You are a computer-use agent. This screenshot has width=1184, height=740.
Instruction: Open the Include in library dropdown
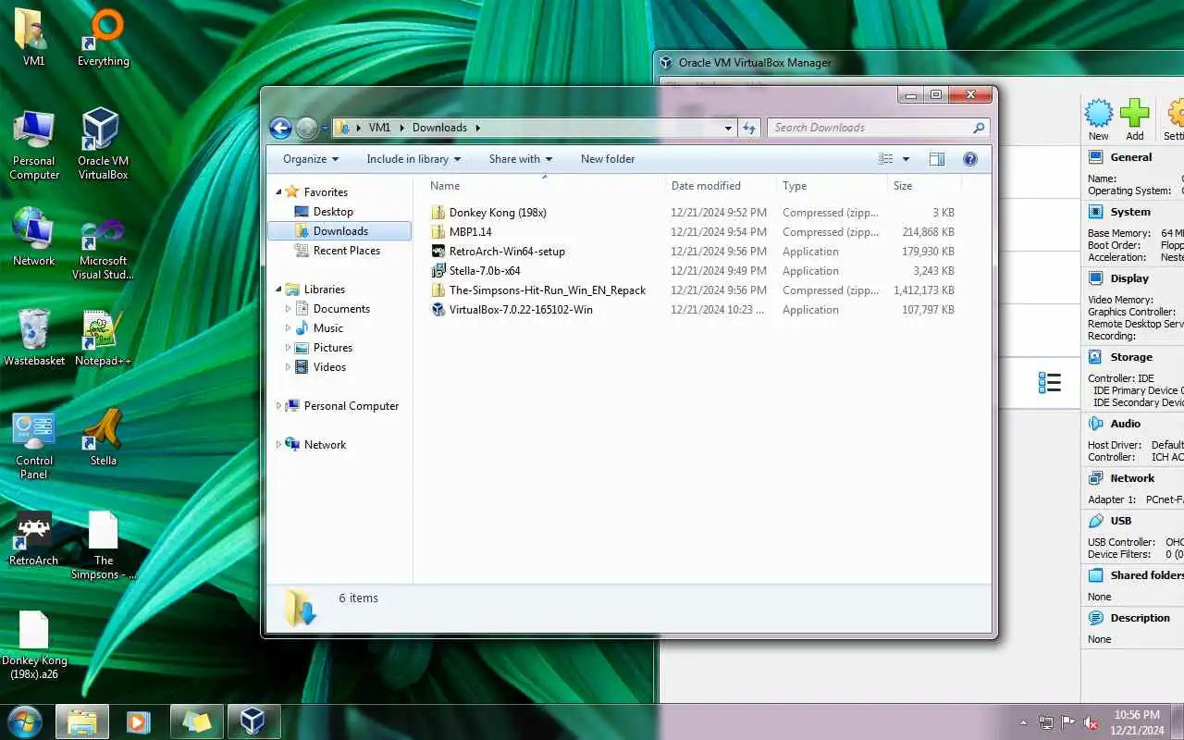click(x=413, y=159)
